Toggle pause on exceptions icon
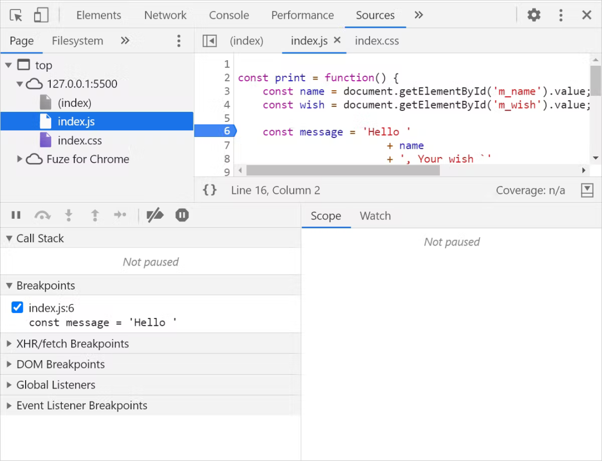 182,215
